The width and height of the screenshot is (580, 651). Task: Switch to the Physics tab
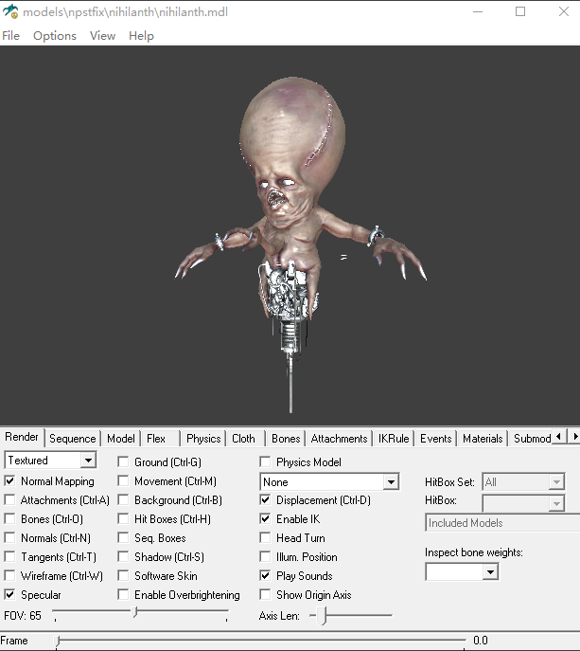(203, 439)
